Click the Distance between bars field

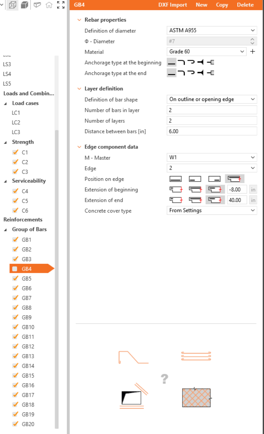(212, 131)
